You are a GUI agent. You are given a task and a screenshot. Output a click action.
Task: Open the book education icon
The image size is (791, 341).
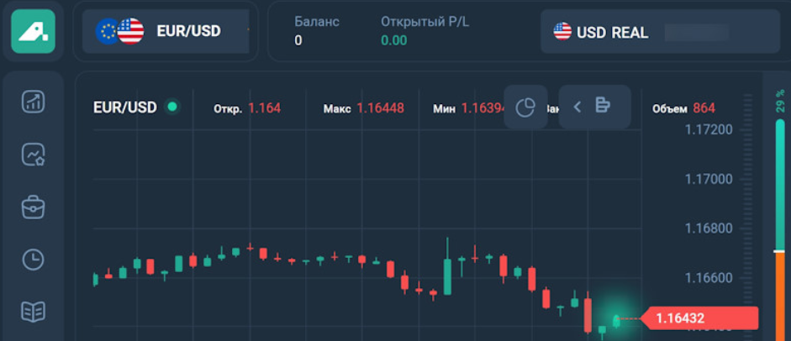pos(33,312)
